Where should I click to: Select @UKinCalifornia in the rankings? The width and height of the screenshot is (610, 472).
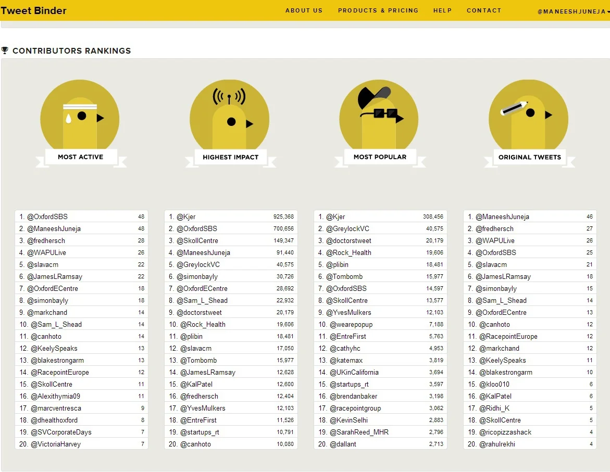click(354, 373)
